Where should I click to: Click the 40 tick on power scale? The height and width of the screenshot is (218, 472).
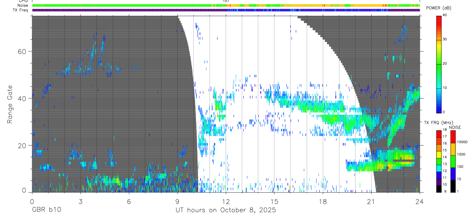pyautogui.click(x=444, y=15)
